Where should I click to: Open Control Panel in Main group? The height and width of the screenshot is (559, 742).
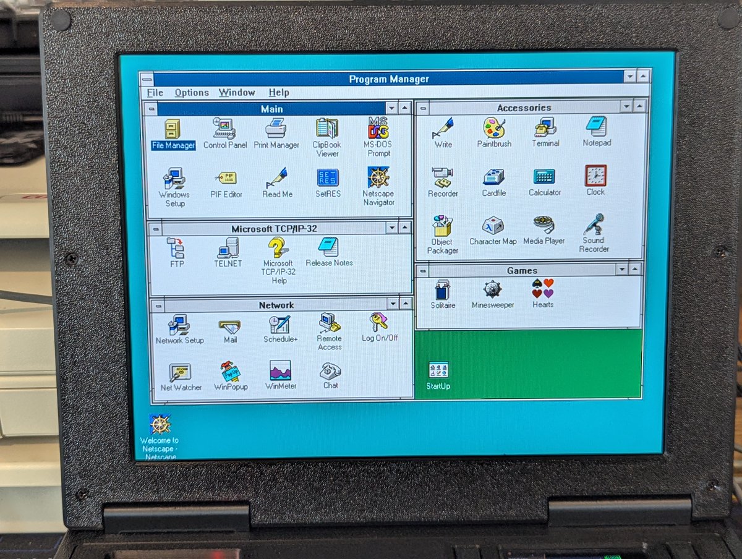click(224, 129)
